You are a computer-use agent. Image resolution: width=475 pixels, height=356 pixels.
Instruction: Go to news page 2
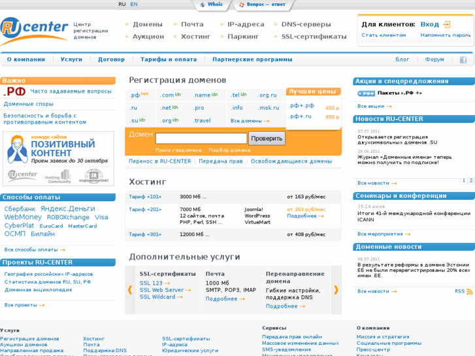471,180
